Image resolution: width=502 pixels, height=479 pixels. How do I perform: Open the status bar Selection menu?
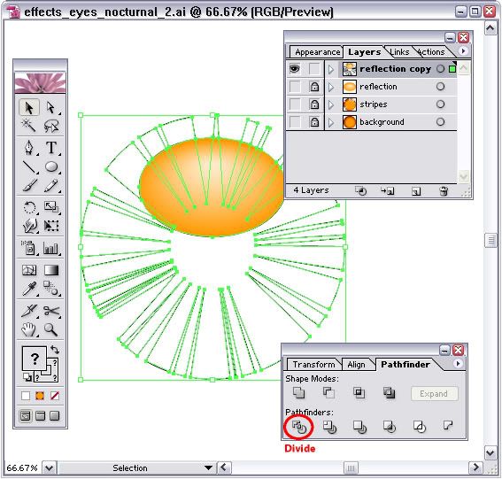(x=209, y=467)
